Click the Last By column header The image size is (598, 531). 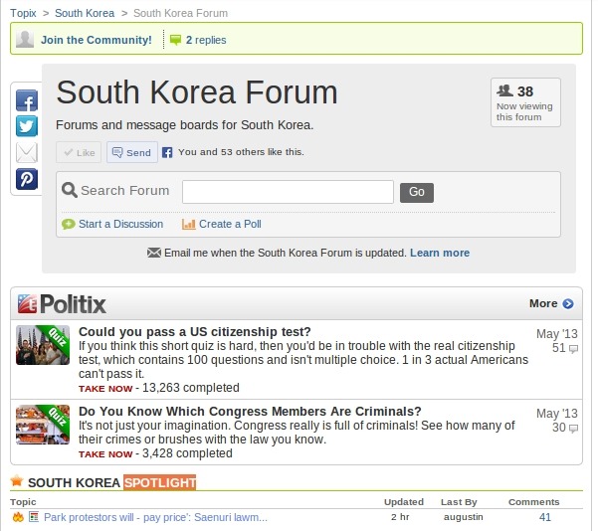(459, 502)
